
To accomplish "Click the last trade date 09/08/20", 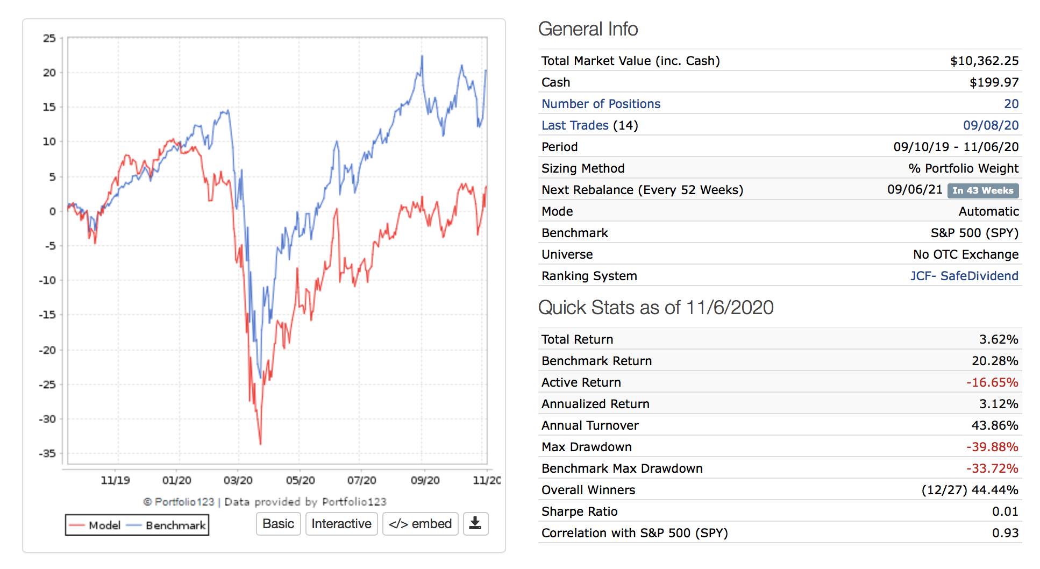I will (x=991, y=125).
